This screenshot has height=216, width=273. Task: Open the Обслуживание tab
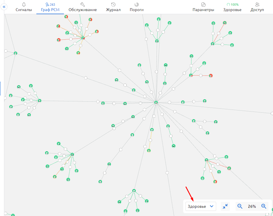pyautogui.click(x=82, y=7)
